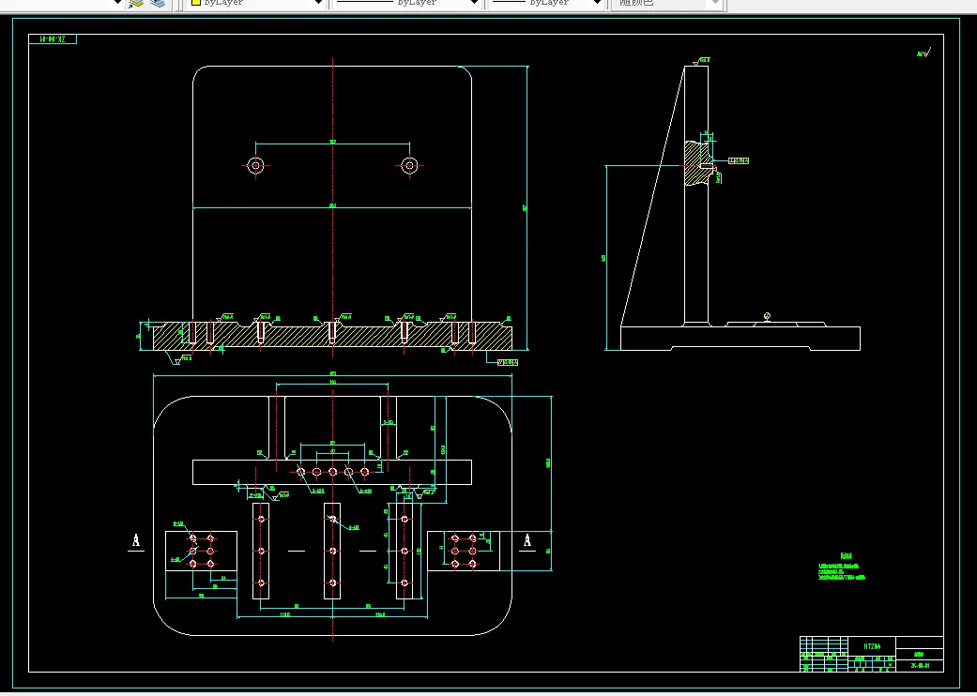Open the ByLayer linetype dropdown
Screen dimensions: 977x696
(x=476, y=3)
